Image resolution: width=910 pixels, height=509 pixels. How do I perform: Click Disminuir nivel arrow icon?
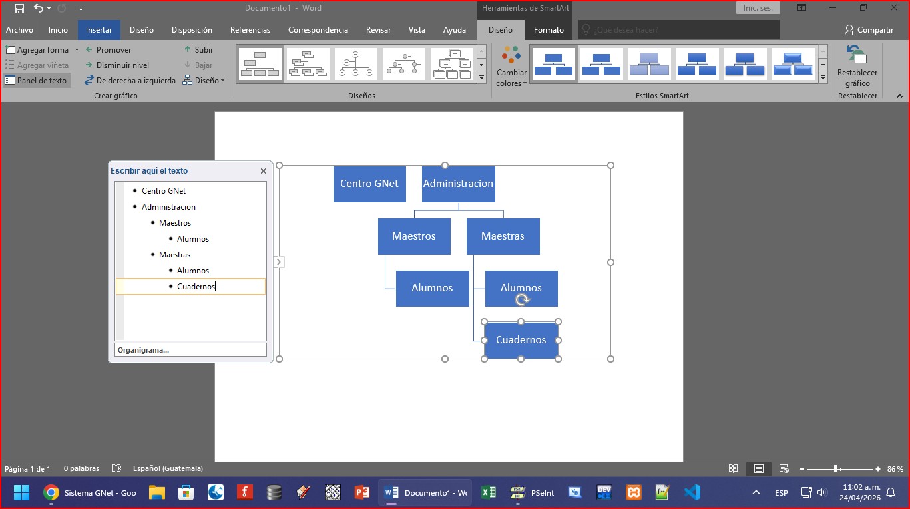89,65
